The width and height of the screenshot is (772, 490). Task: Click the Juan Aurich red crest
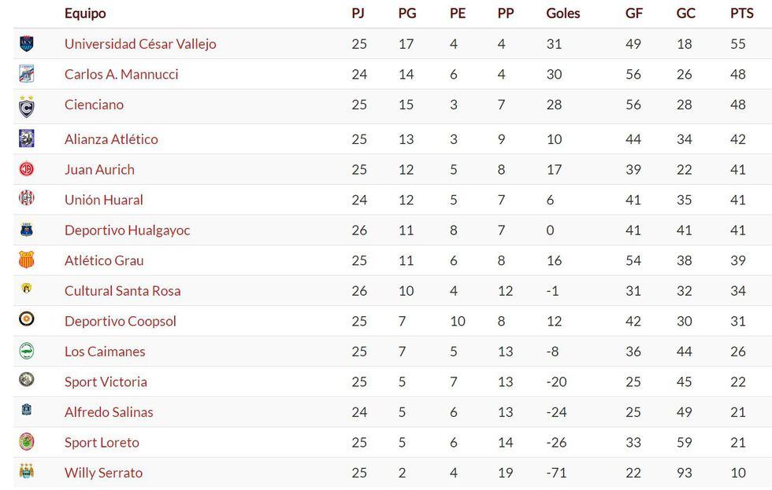(x=27, y=169)
